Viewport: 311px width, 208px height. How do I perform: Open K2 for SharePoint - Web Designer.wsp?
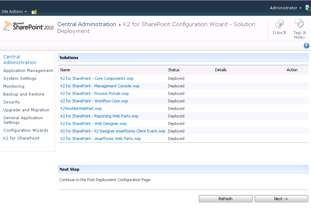click(94, 124)
